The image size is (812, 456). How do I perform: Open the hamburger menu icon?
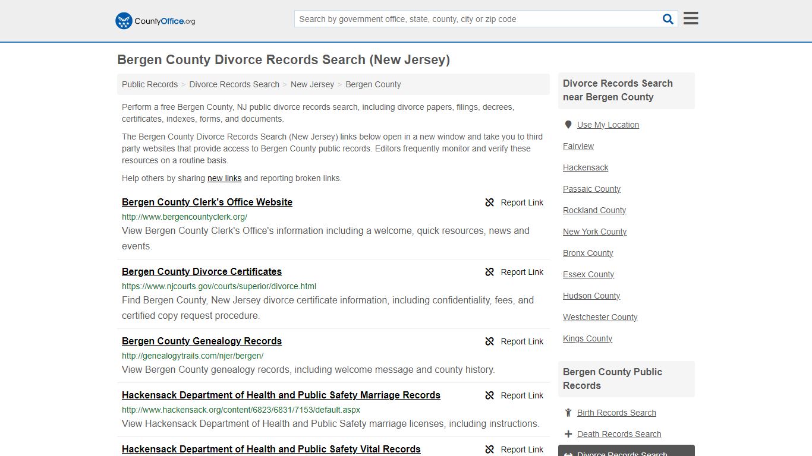(691, 18)
